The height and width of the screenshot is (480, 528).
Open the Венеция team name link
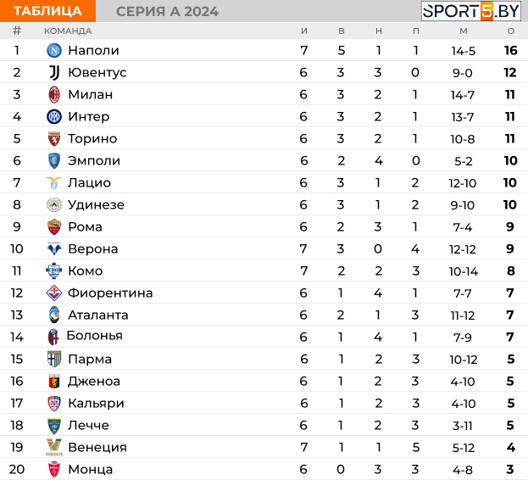(x=97, y=448)
